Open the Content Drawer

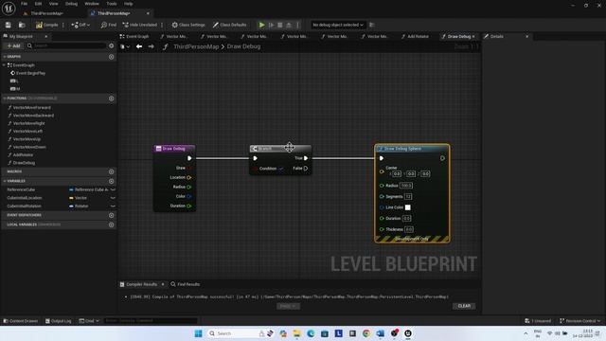[21, 321]
